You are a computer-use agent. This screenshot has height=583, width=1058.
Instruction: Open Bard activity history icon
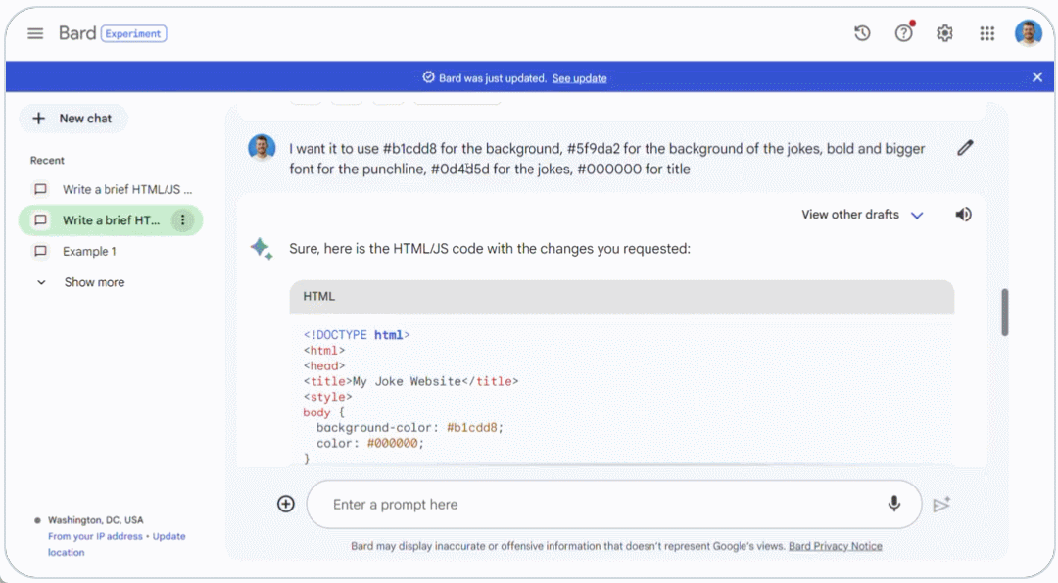pos(862,33)
